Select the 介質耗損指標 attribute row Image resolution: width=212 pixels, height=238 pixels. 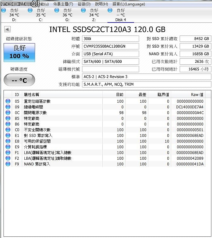(x=105, y=147)
